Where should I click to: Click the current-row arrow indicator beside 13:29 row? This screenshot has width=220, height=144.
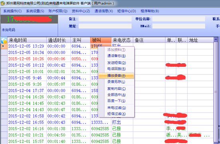[3, 46]
